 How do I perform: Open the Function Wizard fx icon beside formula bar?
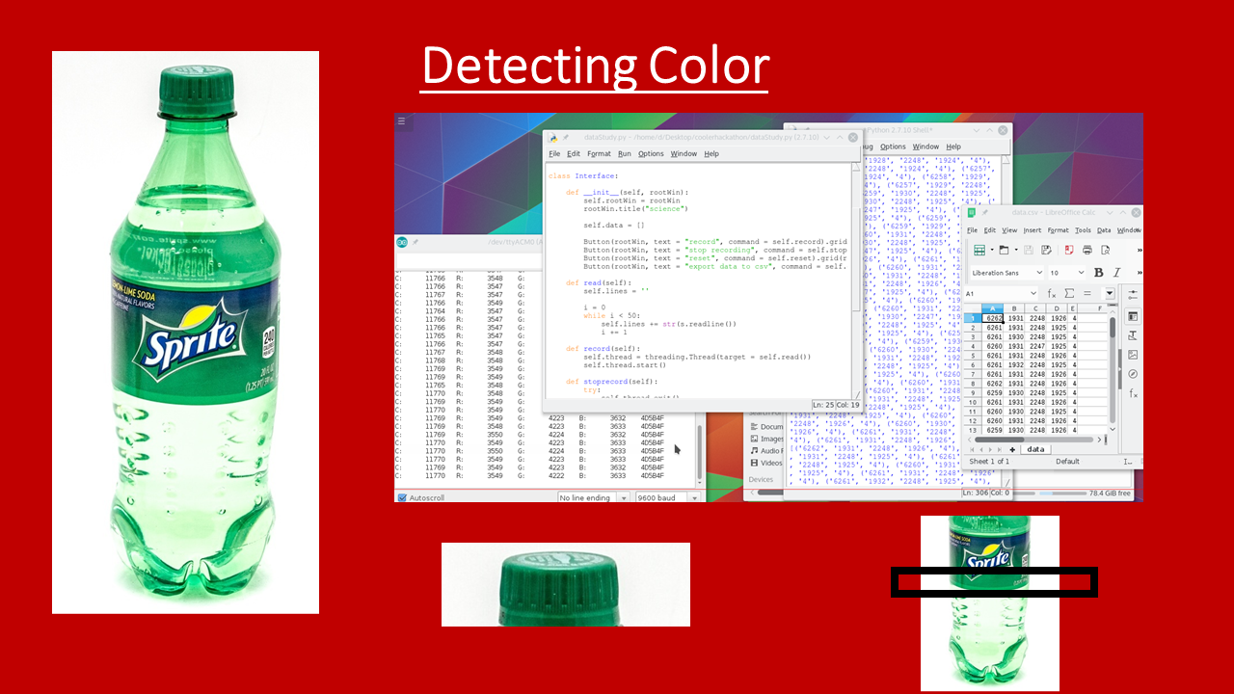(x=1052, y=293)
